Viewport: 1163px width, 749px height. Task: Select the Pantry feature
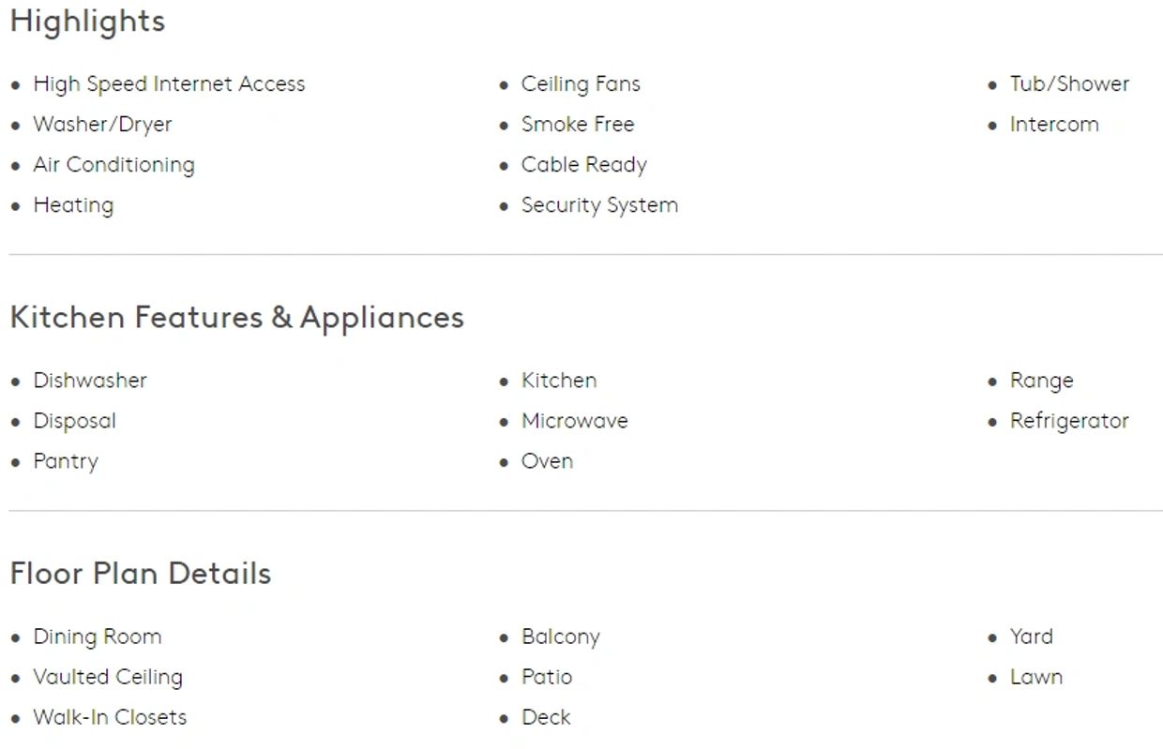66,461
